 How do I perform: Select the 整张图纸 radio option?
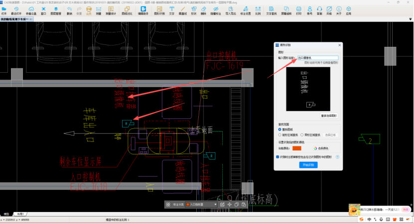point(280,129)
